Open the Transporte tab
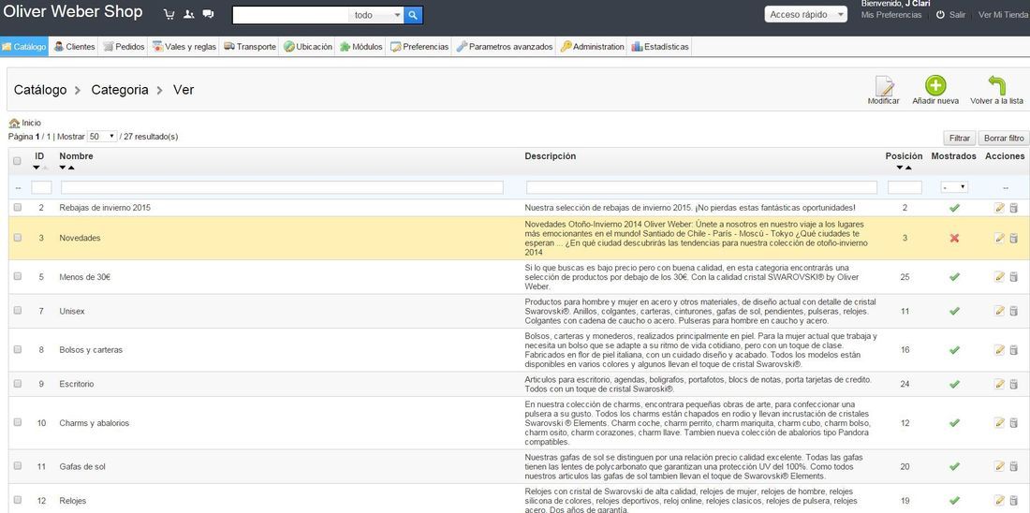 coord(250,47)
